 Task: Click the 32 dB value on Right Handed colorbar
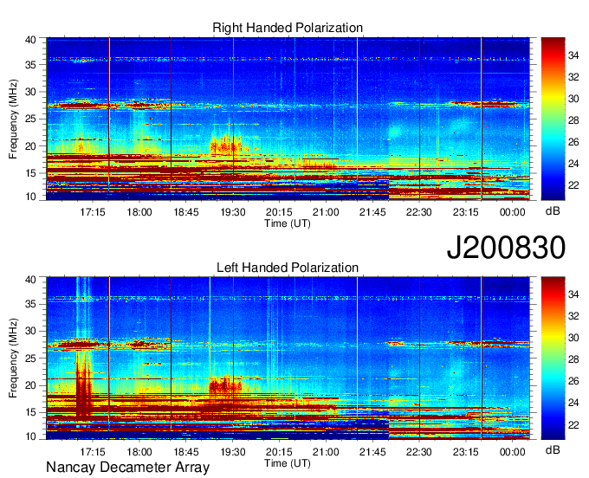point(573,77)
